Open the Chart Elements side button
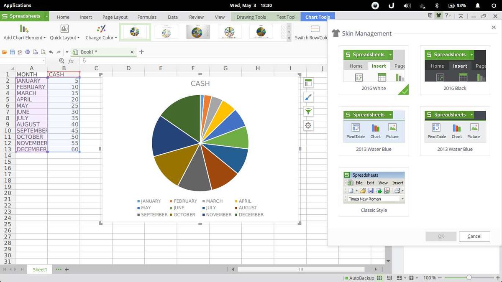This screenshot has height=282, width=502. (308, 83)
